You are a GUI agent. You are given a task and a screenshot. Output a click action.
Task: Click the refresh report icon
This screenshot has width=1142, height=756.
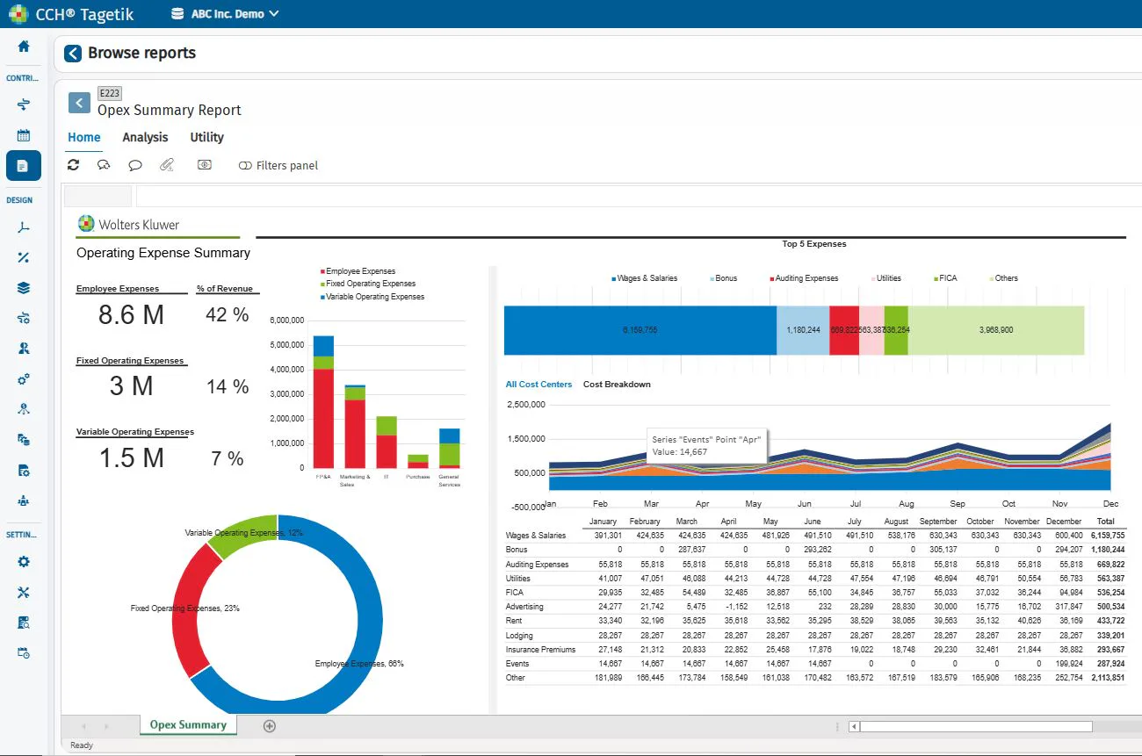click(74, 165)
